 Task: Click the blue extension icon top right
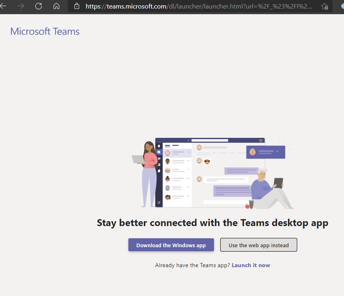click(342, 7)
